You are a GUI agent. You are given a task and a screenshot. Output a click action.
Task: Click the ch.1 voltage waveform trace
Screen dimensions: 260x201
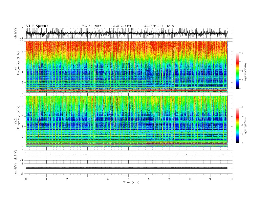[x=126, y=33]
